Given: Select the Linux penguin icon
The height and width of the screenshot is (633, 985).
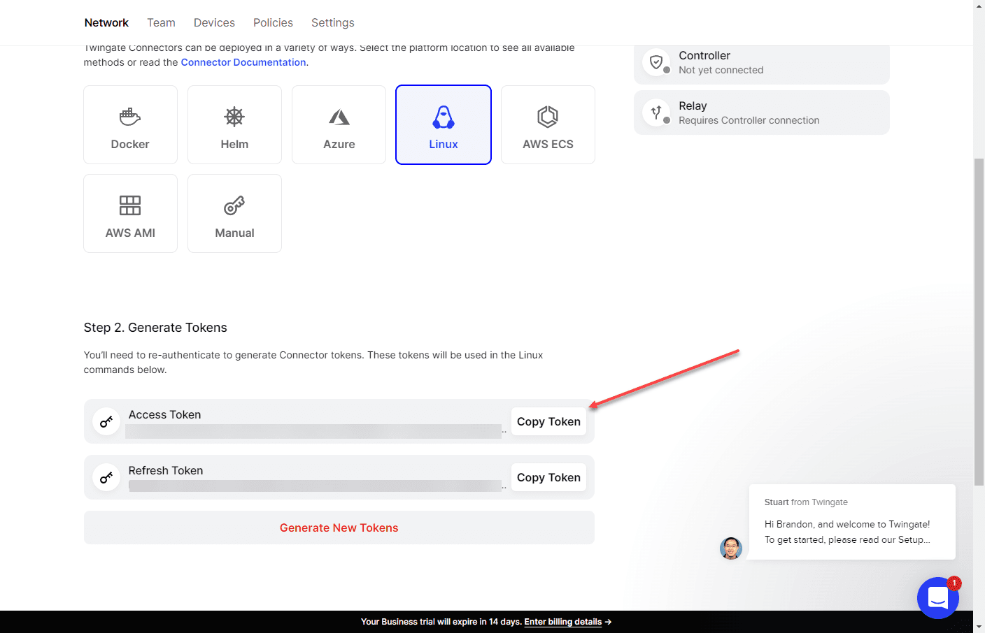Looking at the screenshot, I should 444,117.
